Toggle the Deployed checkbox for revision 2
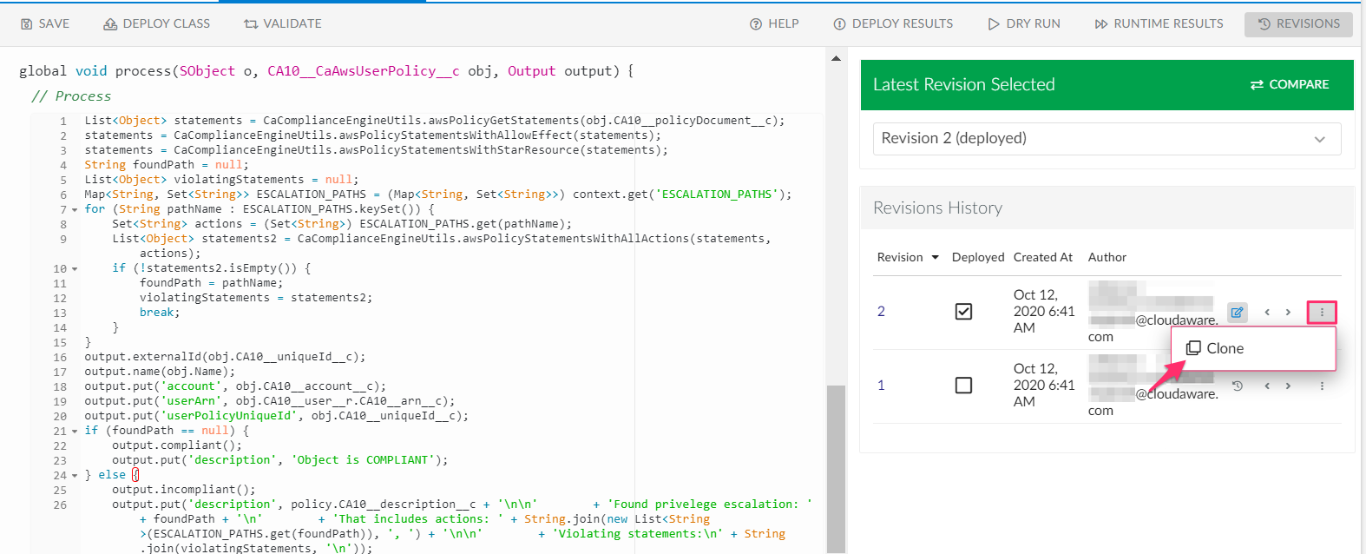This screenshot has height=554, width=1366. 963,312
